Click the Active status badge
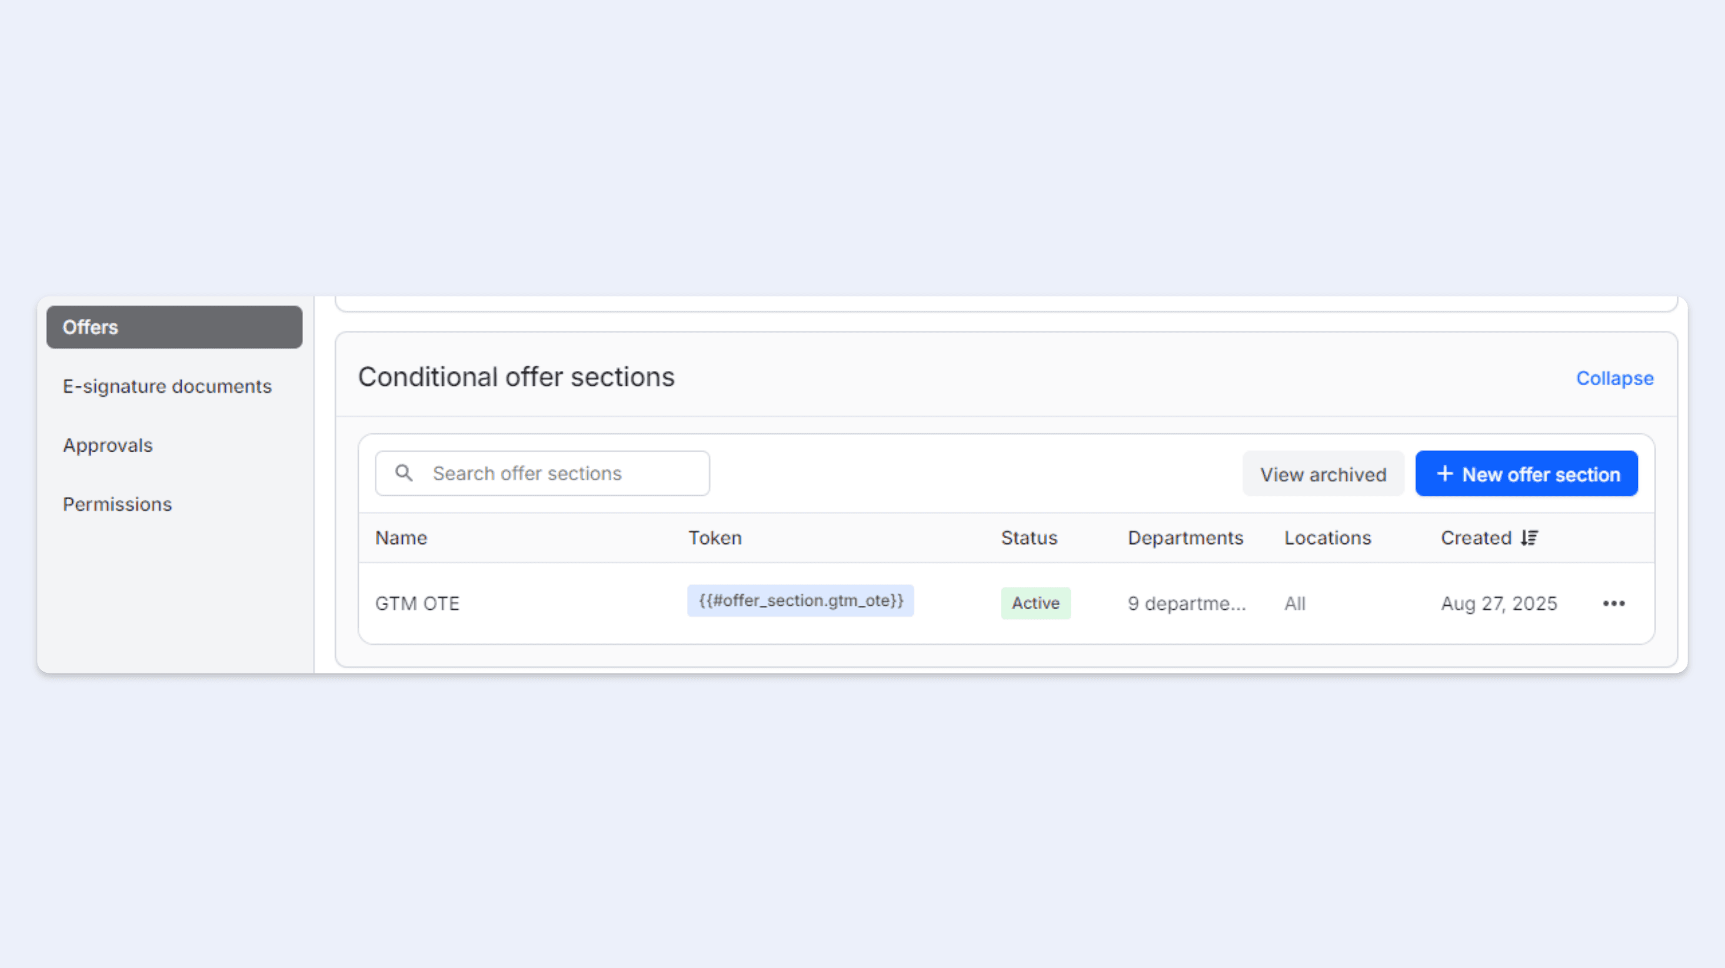1725x968 pixels. (x=1035, y=602)
